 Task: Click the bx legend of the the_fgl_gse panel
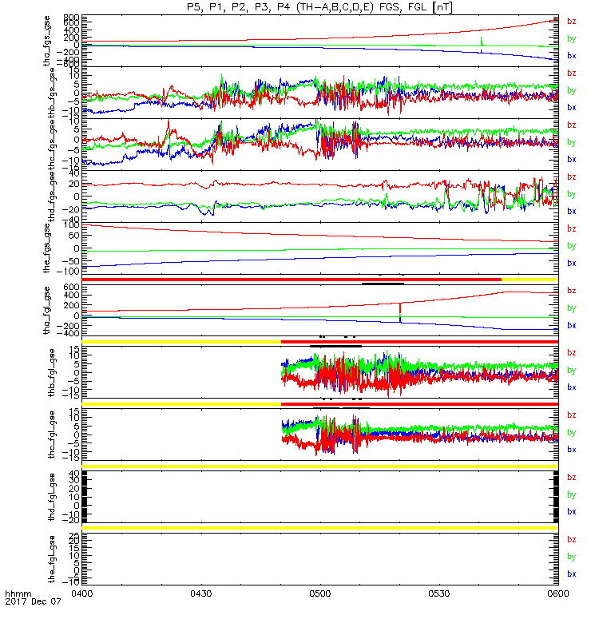pyautogui.click(x=572, y=574)
